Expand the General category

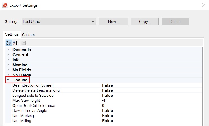coord(8,55)
